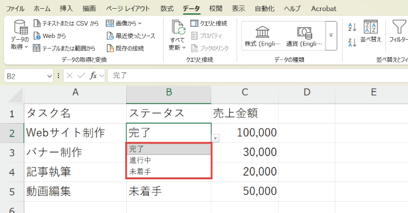Switch to the 自動化 tab
The width and height of the screenshot is (408, 213).
[x=264, y=9]
